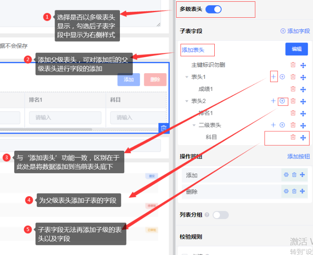Viewport: 313px width, 255px height.
Task: Click the 添加表头 link
Action: point(193,50)
